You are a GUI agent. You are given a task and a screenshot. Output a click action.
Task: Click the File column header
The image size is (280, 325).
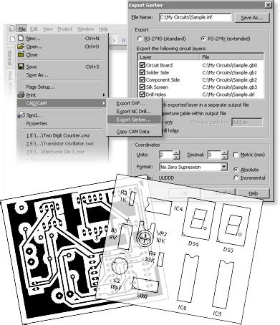coord(231,57)
